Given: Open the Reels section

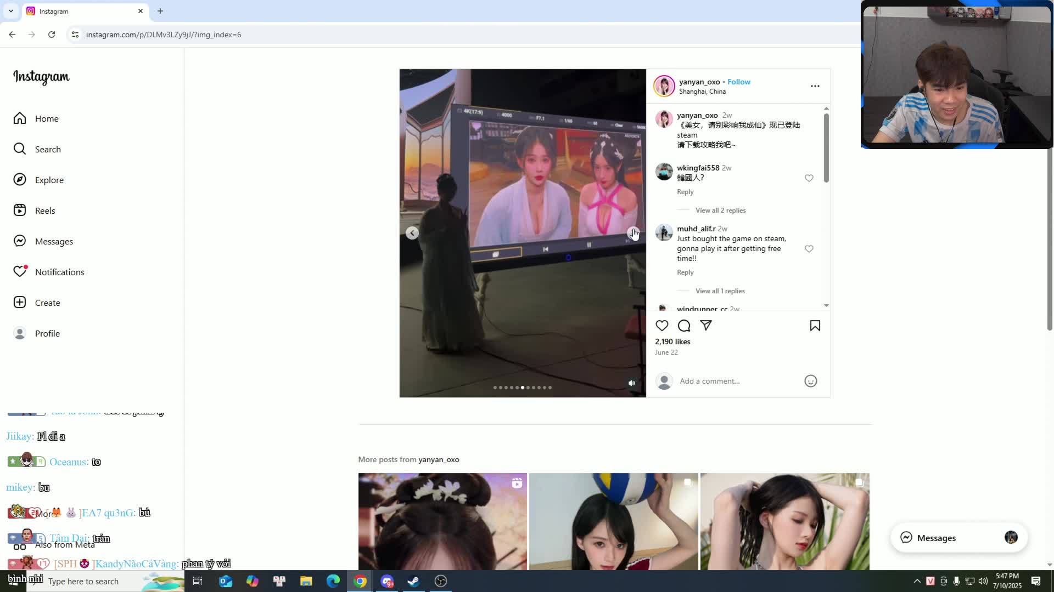Looking at the screenshot, I should click(x=45, y=210).
